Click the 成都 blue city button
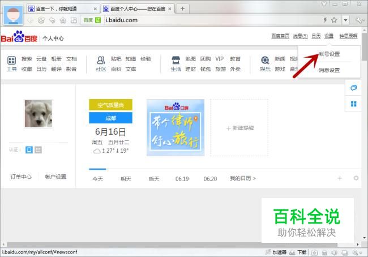Viewport: 368px width, 257px height. [x=110, y=118]
